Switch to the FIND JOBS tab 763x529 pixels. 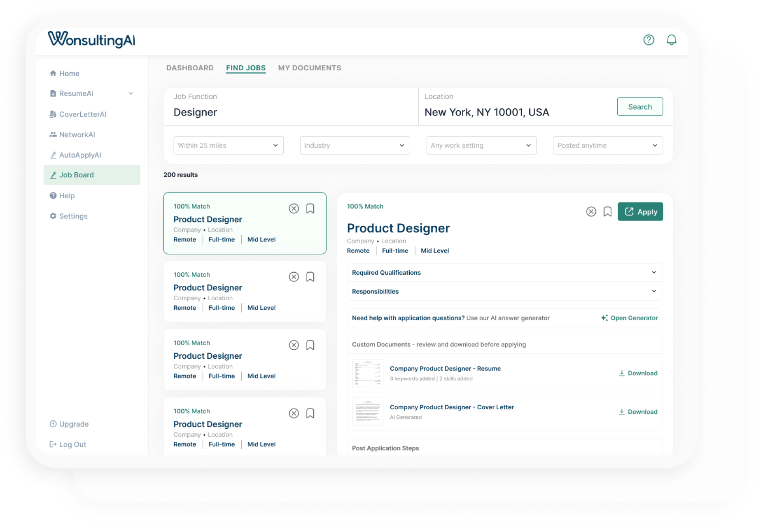click(246, 68)
